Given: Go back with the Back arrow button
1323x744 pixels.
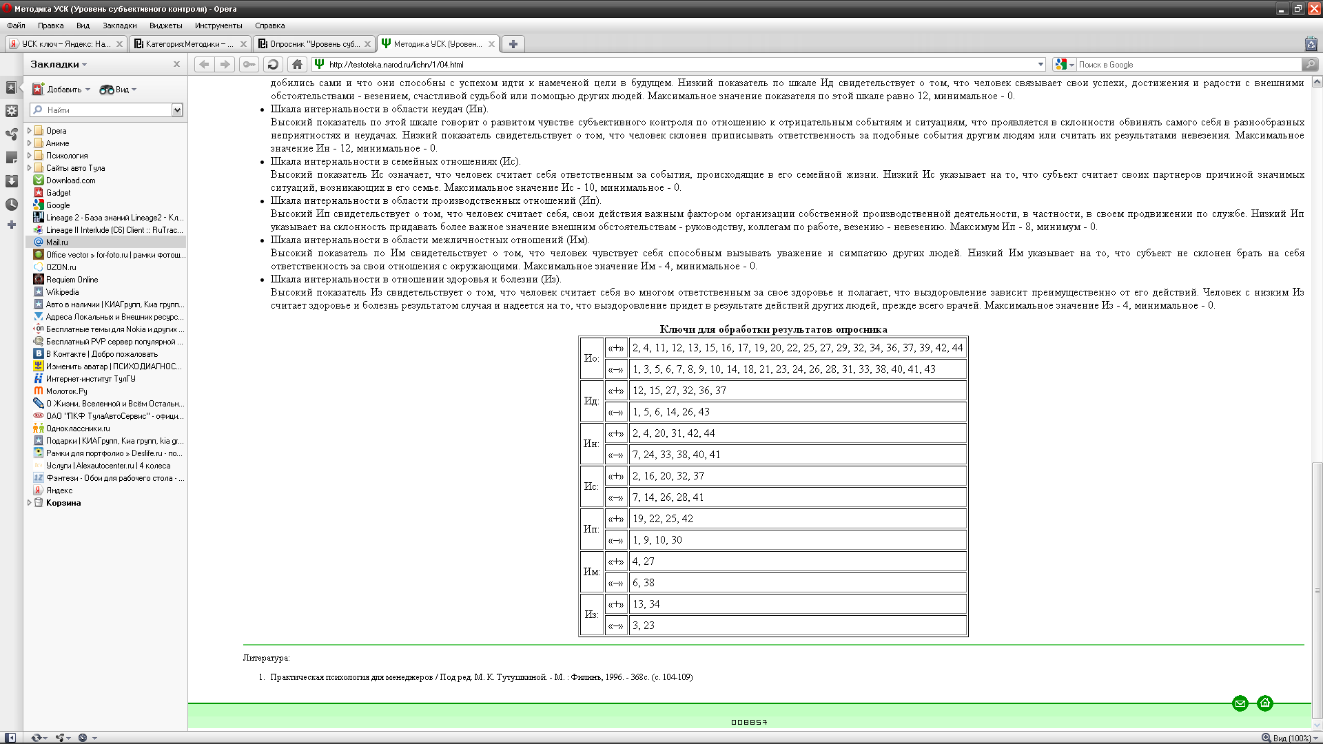Looking at the screenshot, I should (204, 64).
